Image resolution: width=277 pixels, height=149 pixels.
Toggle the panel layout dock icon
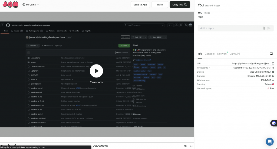pos(271,54)
